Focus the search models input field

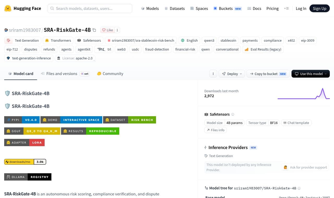click(90, 8)
